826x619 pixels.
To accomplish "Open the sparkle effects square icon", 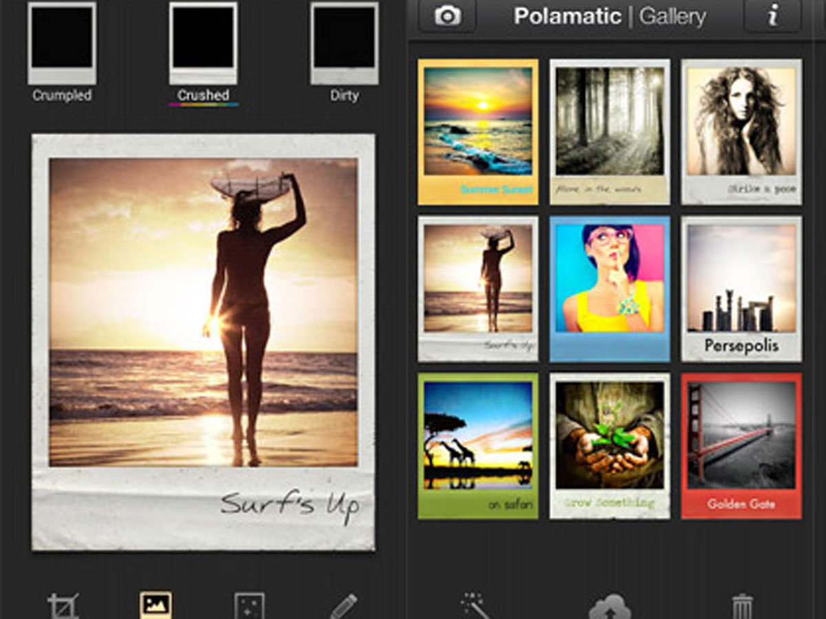I will point(249,607).
